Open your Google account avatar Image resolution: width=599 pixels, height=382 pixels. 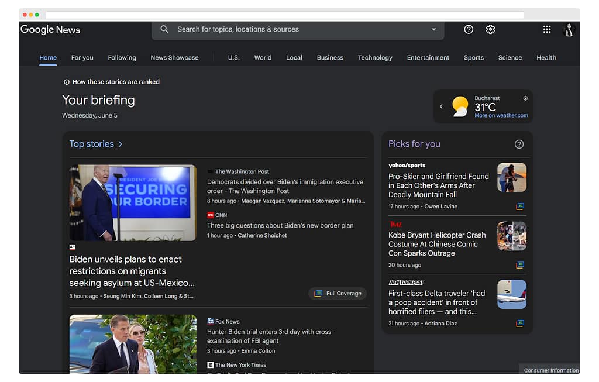(x=569, y=29)
